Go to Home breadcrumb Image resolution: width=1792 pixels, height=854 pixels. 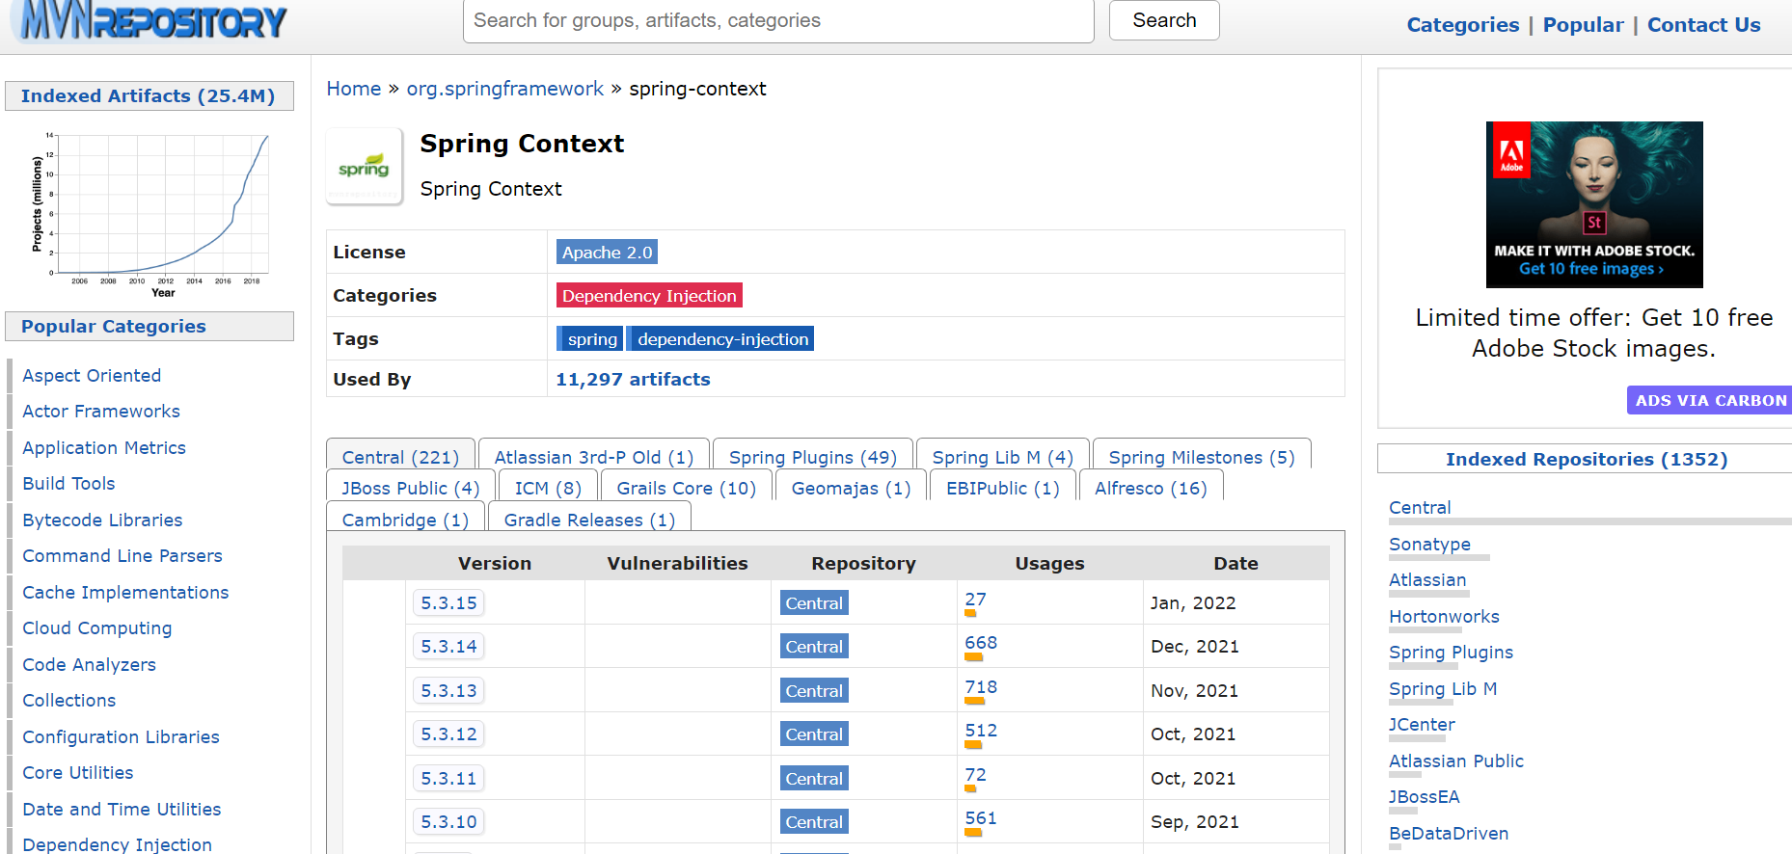pyautogui.click(x=354, y=89)
